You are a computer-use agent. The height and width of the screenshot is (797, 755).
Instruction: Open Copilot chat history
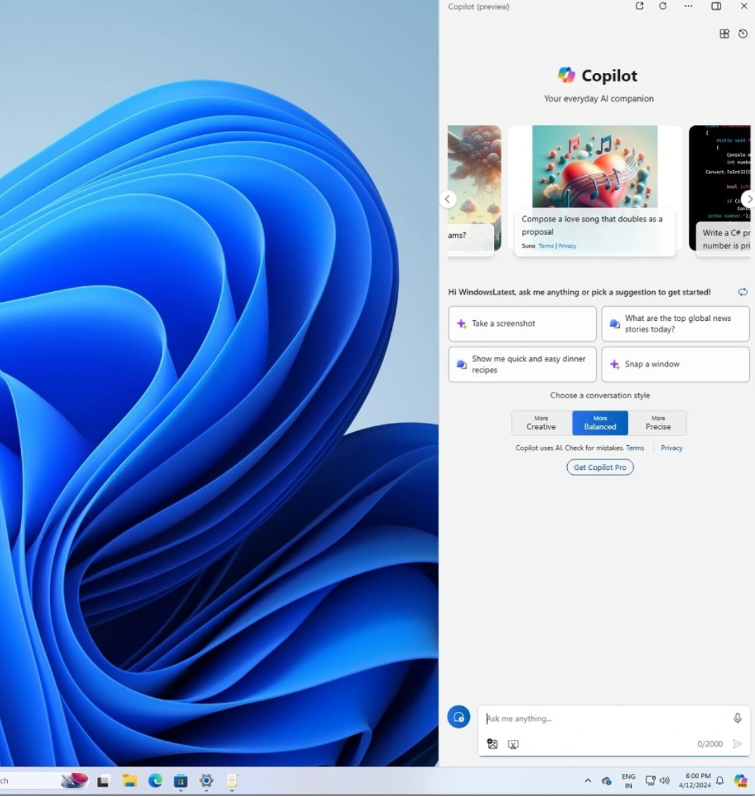(x=743, y=34)
